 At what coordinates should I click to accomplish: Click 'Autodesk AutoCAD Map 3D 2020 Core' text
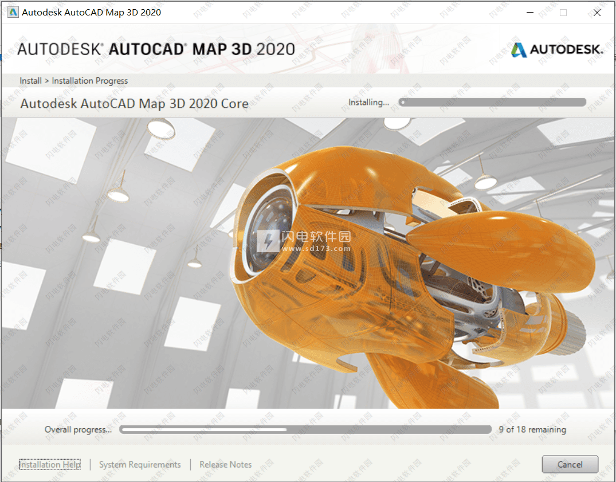pyautogui.click(x=134, y=103)
